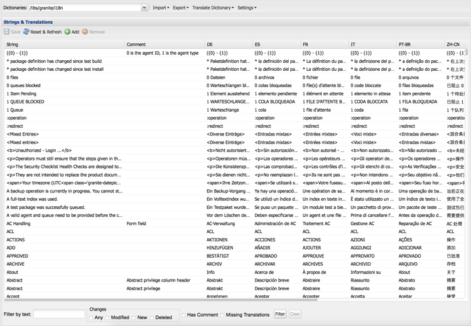The image size is (471, 326).
Task: Click the Save disk icon
Action: tap(7, 31)
